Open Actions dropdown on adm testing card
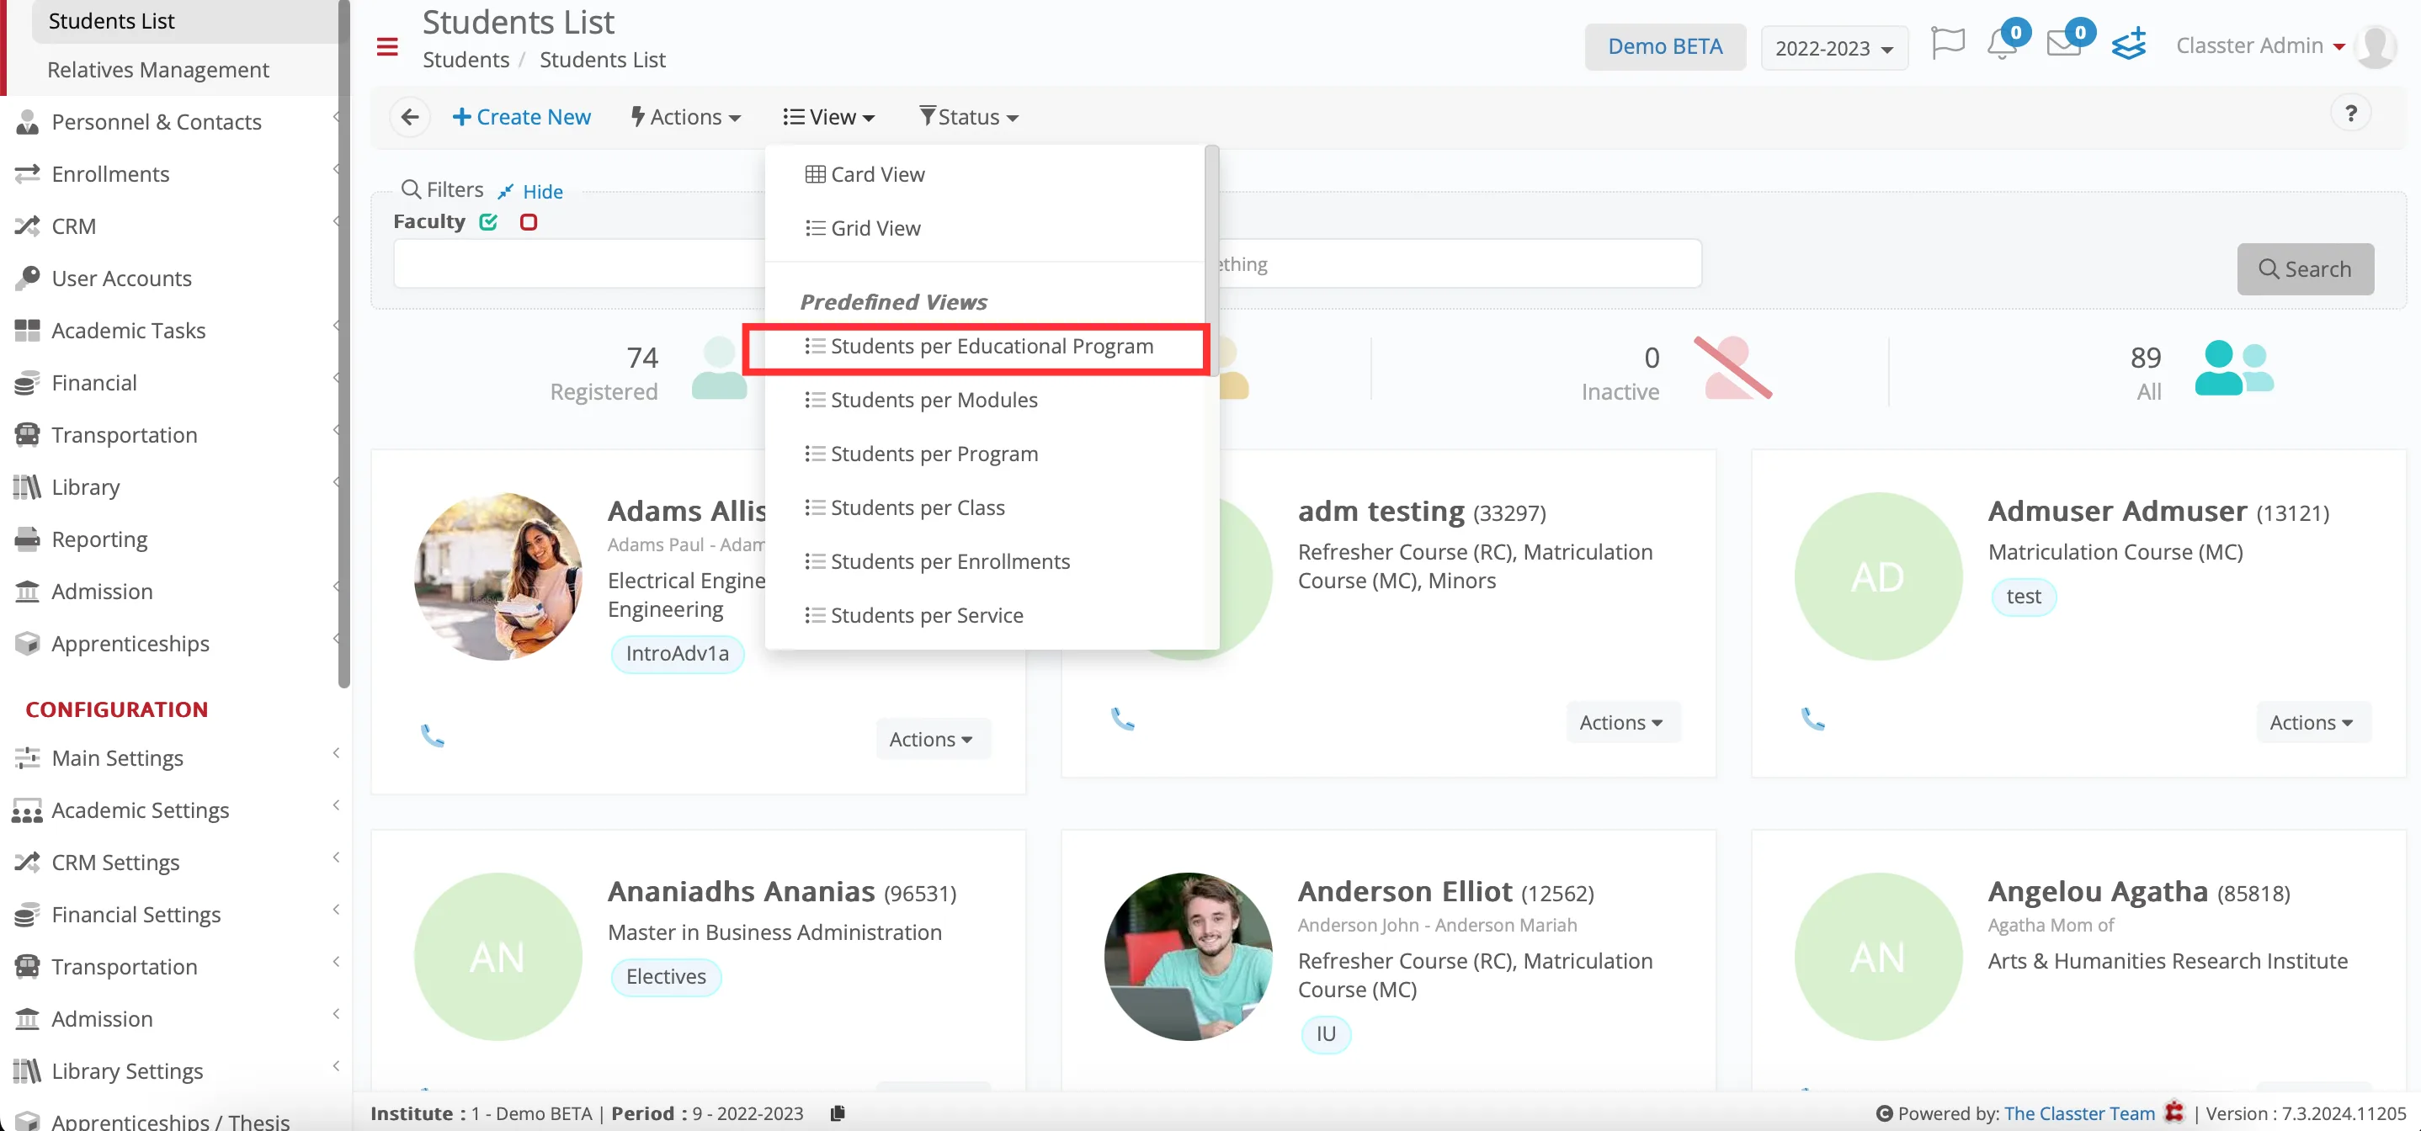This screenshot has height=1131, width=2421. 1621,722
